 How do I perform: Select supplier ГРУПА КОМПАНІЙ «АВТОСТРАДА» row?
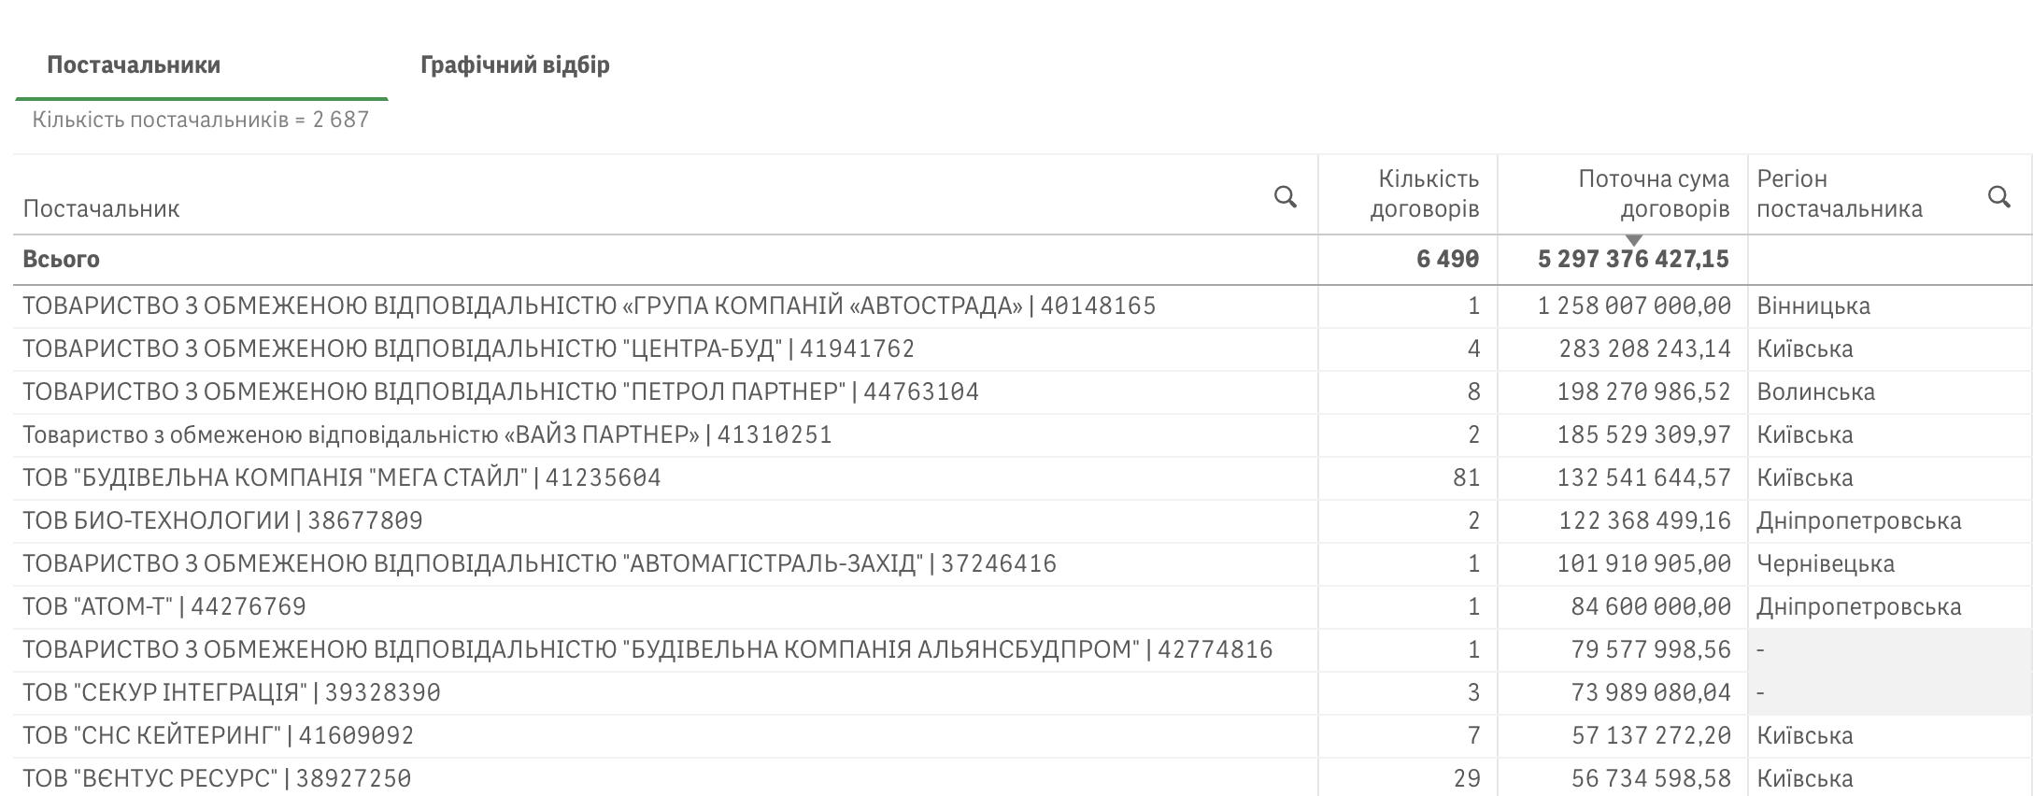[x=589, y=306]
